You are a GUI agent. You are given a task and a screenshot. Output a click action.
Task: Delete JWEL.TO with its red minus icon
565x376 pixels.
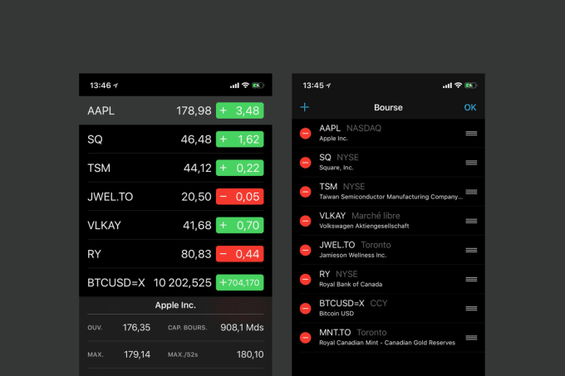tap(305, 250)
